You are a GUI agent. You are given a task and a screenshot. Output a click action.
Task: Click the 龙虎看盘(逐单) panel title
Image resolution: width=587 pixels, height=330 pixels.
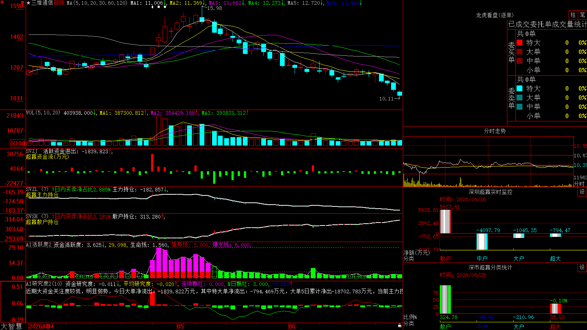[x=495, y=15]
